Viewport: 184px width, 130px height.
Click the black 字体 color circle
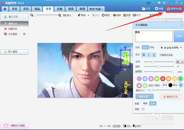[x=170, y=85]
